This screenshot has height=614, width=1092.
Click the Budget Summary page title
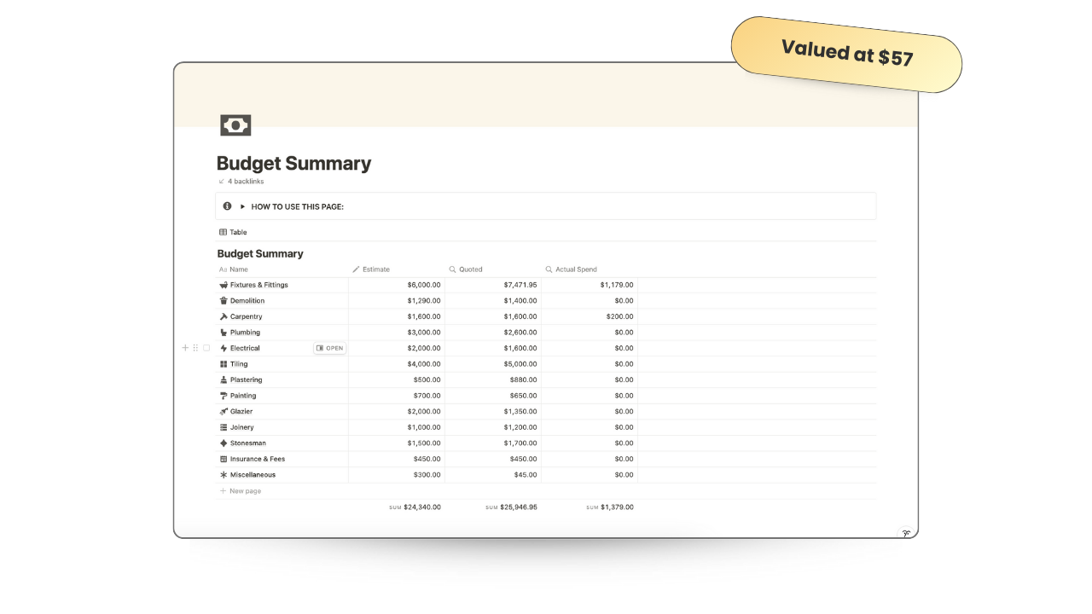[293, 164]
